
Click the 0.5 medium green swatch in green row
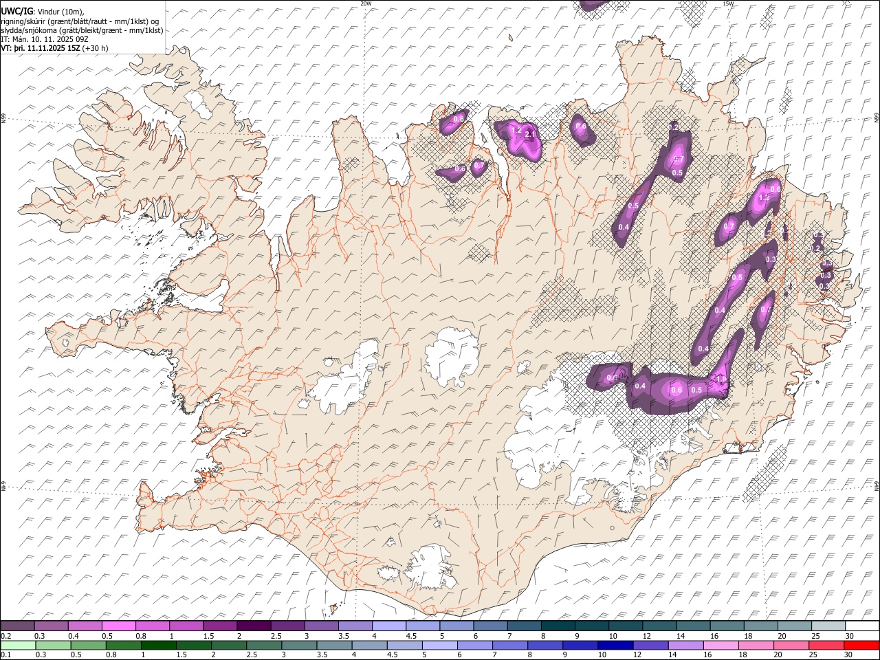pos(89,645)
